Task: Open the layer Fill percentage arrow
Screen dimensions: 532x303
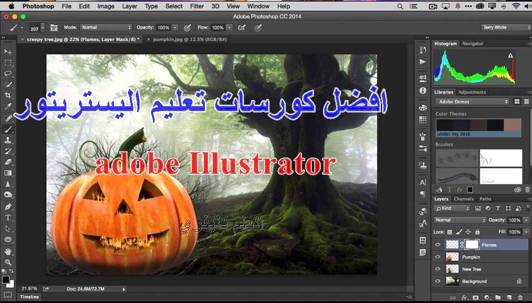Action: [x=526, y=232]
